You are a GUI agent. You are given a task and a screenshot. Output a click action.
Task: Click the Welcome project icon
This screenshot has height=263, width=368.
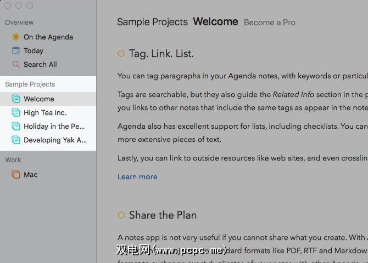pyautogui.click(x=16, y=99)
